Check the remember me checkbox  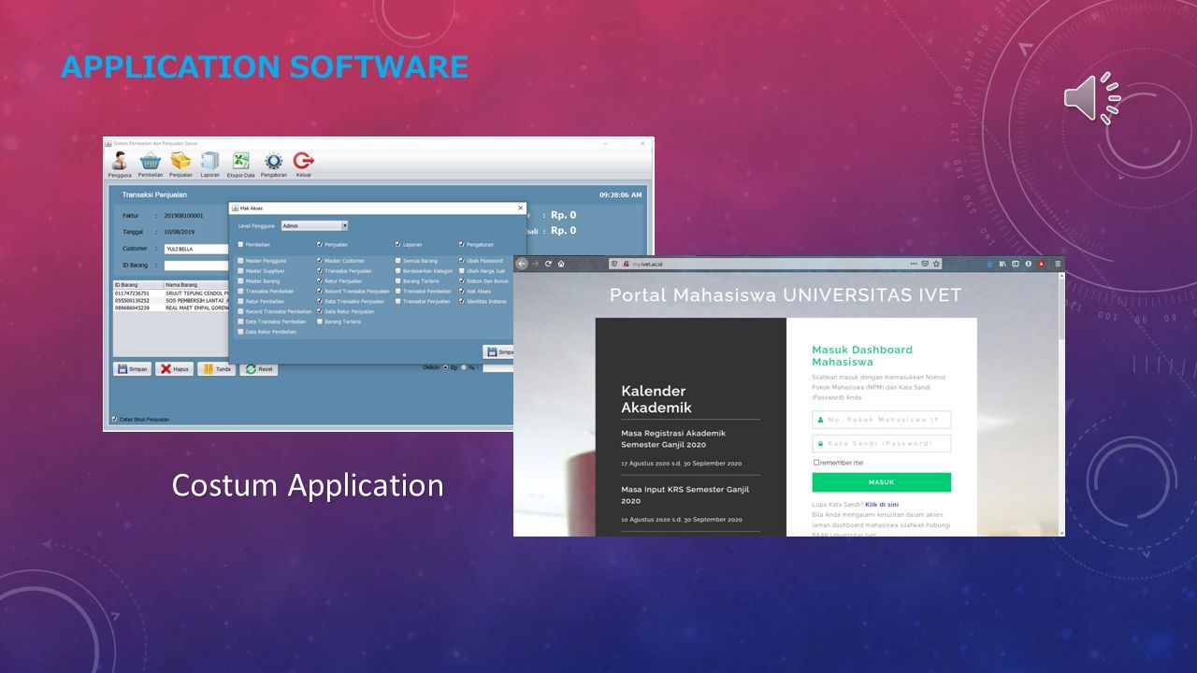[x=815, y=463]
